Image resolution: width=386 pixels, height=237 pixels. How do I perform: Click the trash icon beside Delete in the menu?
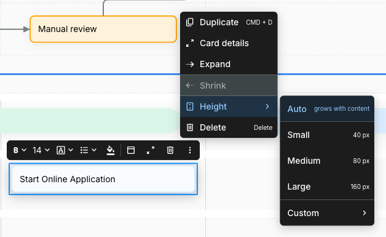[x=190, y=127]
